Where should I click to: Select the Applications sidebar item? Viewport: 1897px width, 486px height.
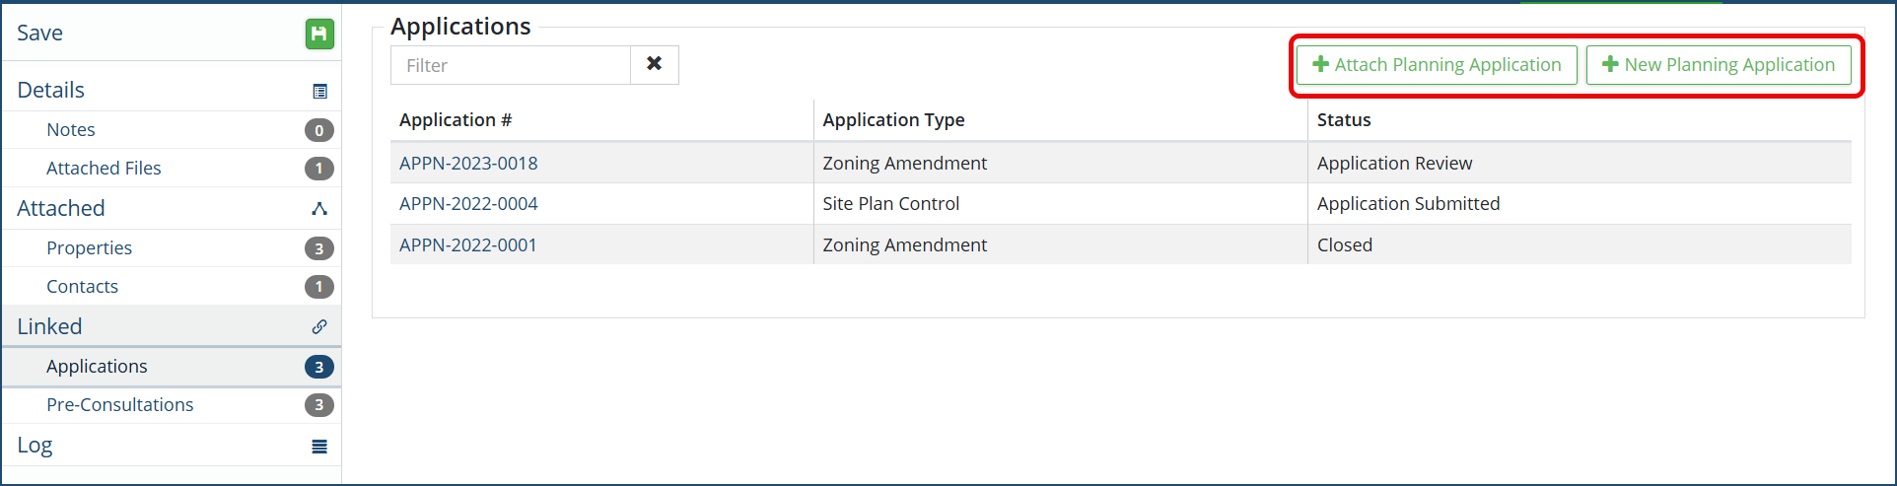[97, 367]
